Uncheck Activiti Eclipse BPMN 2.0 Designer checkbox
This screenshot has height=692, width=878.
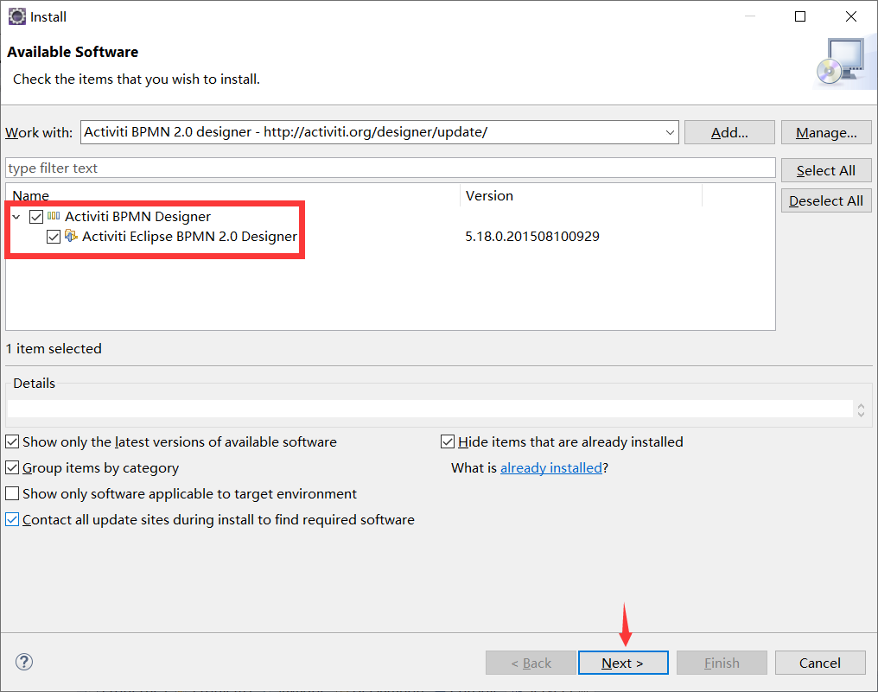pos(54,237)
